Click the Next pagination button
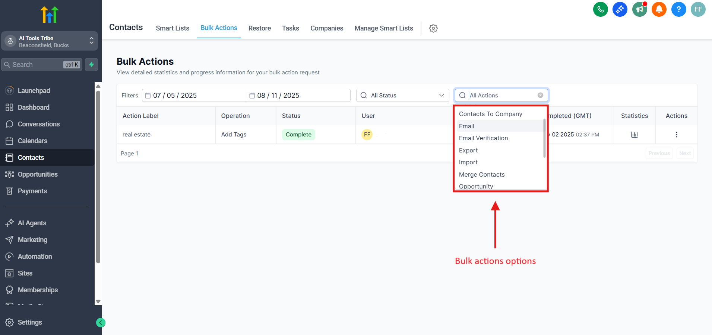Image resolution: width=712 pixels, height=335 pixels. [x=685, y=153]
